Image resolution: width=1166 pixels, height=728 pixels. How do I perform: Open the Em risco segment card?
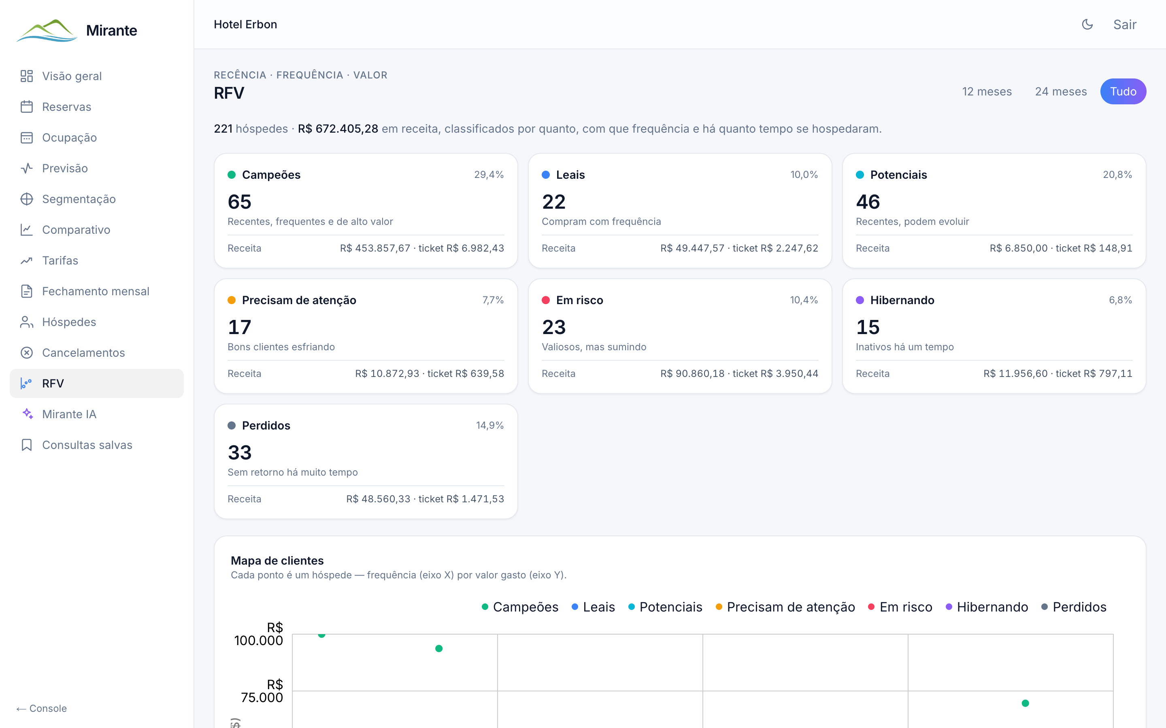[x=680, y=336]
